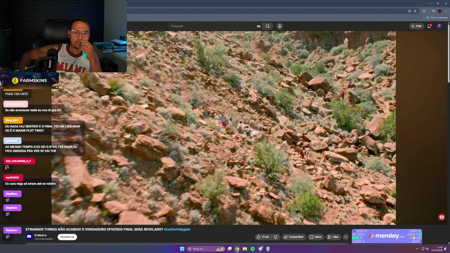This screenshot has width=450, height=253.
Task: Click subscriber count 14,3 mi de inscritos
Action: tap(44, 239)
